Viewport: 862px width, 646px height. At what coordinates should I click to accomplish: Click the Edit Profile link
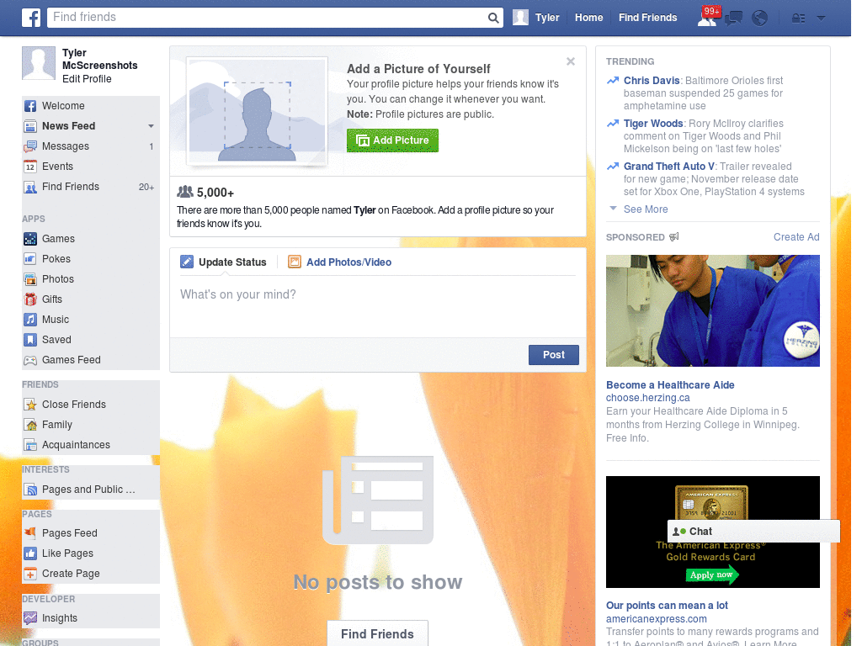point(87,79)
